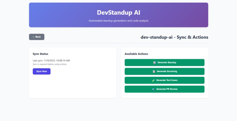Start a sync with Sync Now
The width and height of the screenshot is (237, 121).
tap(41, 71)
